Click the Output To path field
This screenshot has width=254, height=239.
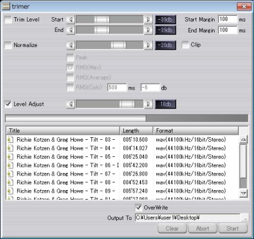pyautogui.click(x=187, y=217)
